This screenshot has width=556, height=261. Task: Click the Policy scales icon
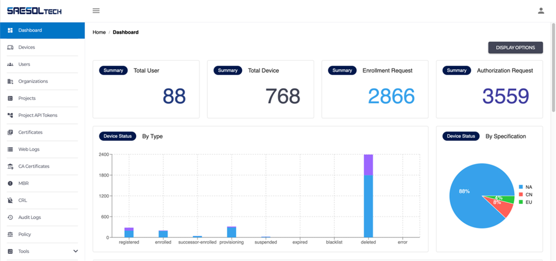[x=10, y=234]
